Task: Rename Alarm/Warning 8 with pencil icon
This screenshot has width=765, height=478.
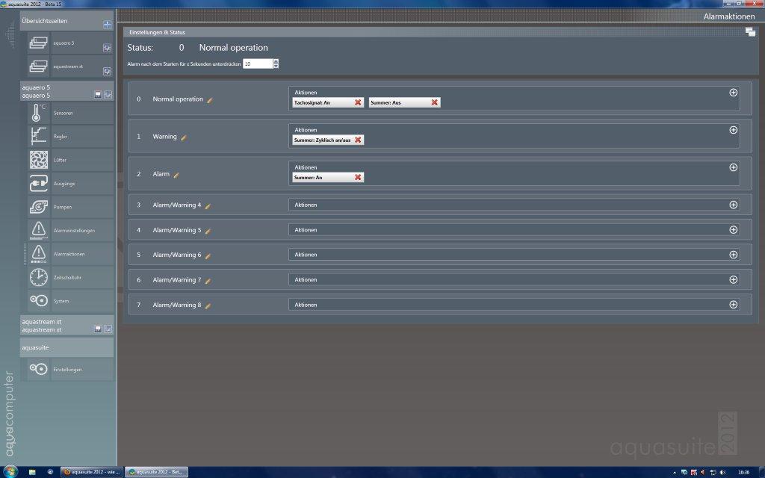Action: [x=208, y=305]
